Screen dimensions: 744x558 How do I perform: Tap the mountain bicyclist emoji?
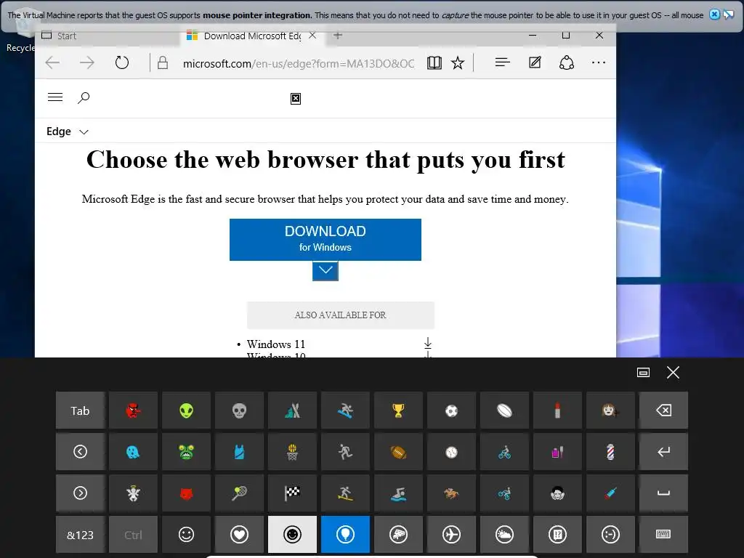[504, 493]
